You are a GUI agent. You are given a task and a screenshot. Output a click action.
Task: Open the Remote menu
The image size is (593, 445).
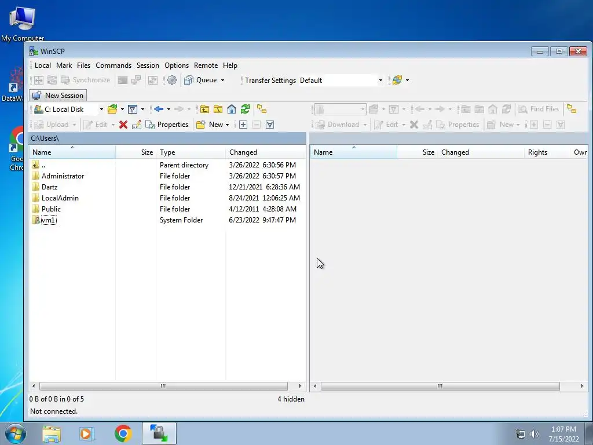click(x=206, y=65)
